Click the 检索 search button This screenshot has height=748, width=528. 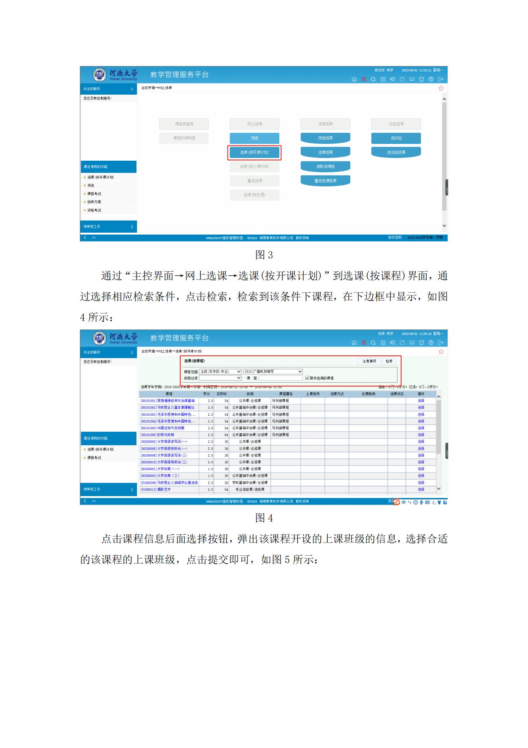pos(389,361)
